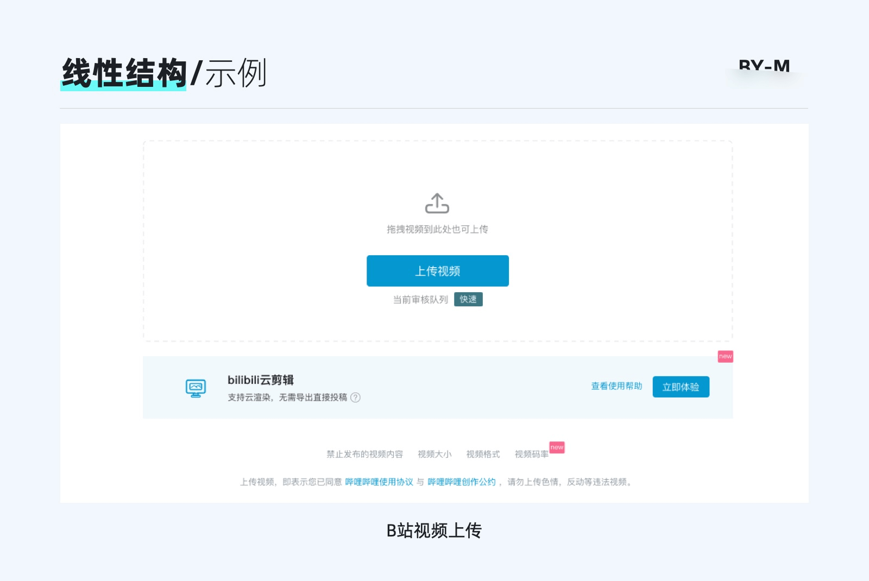
Task: Click the new badge beside 视频码率
Action: [557, 447]
